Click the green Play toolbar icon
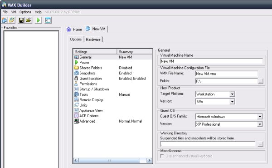The width and height of the screenshot is (272, 168). pyautogui.click(x=39, y=20)
